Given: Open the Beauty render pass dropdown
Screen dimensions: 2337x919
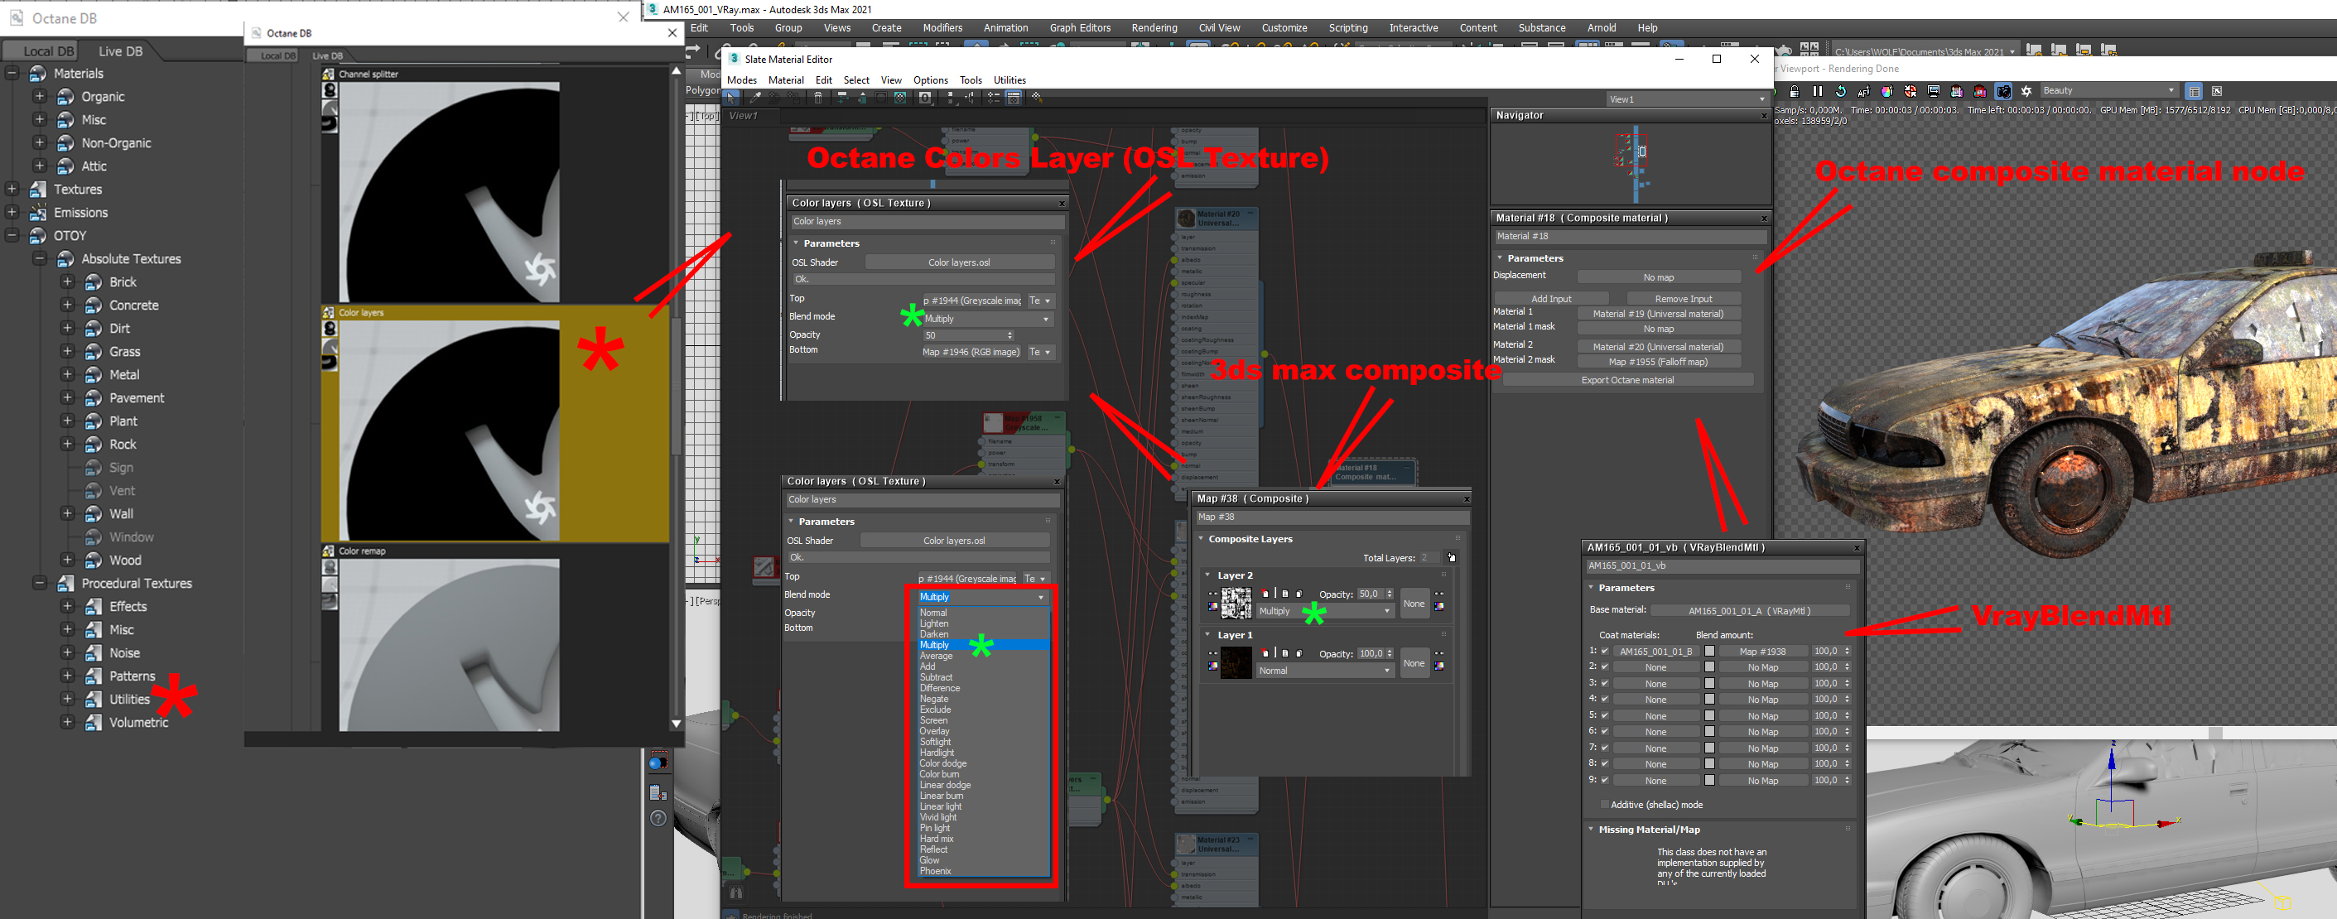Looking at the screenshot, I should [2109, 91].
